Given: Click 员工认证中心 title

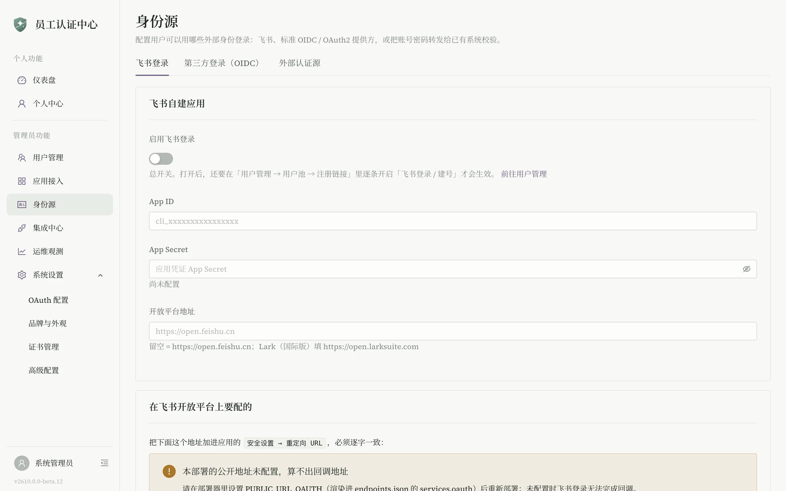Looking at the screenshot, I should (66, 25).
